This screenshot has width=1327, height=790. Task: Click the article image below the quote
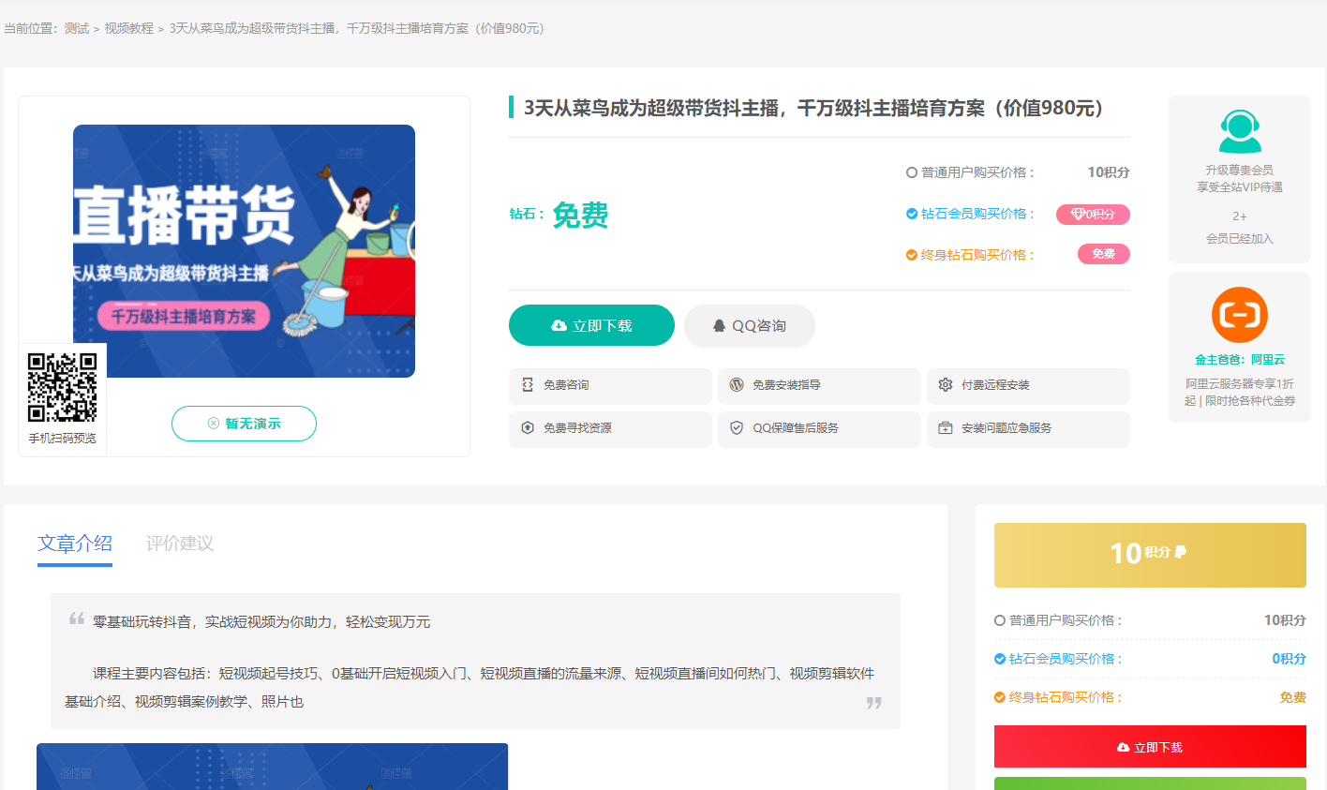[272, 767]
